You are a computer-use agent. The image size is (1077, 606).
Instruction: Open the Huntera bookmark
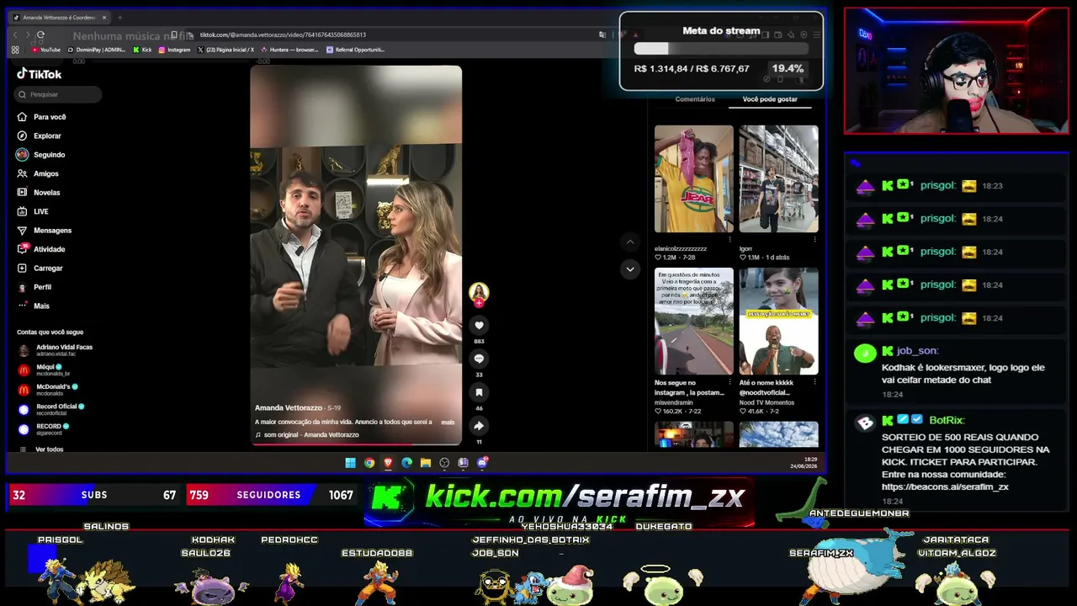(289, 50)
